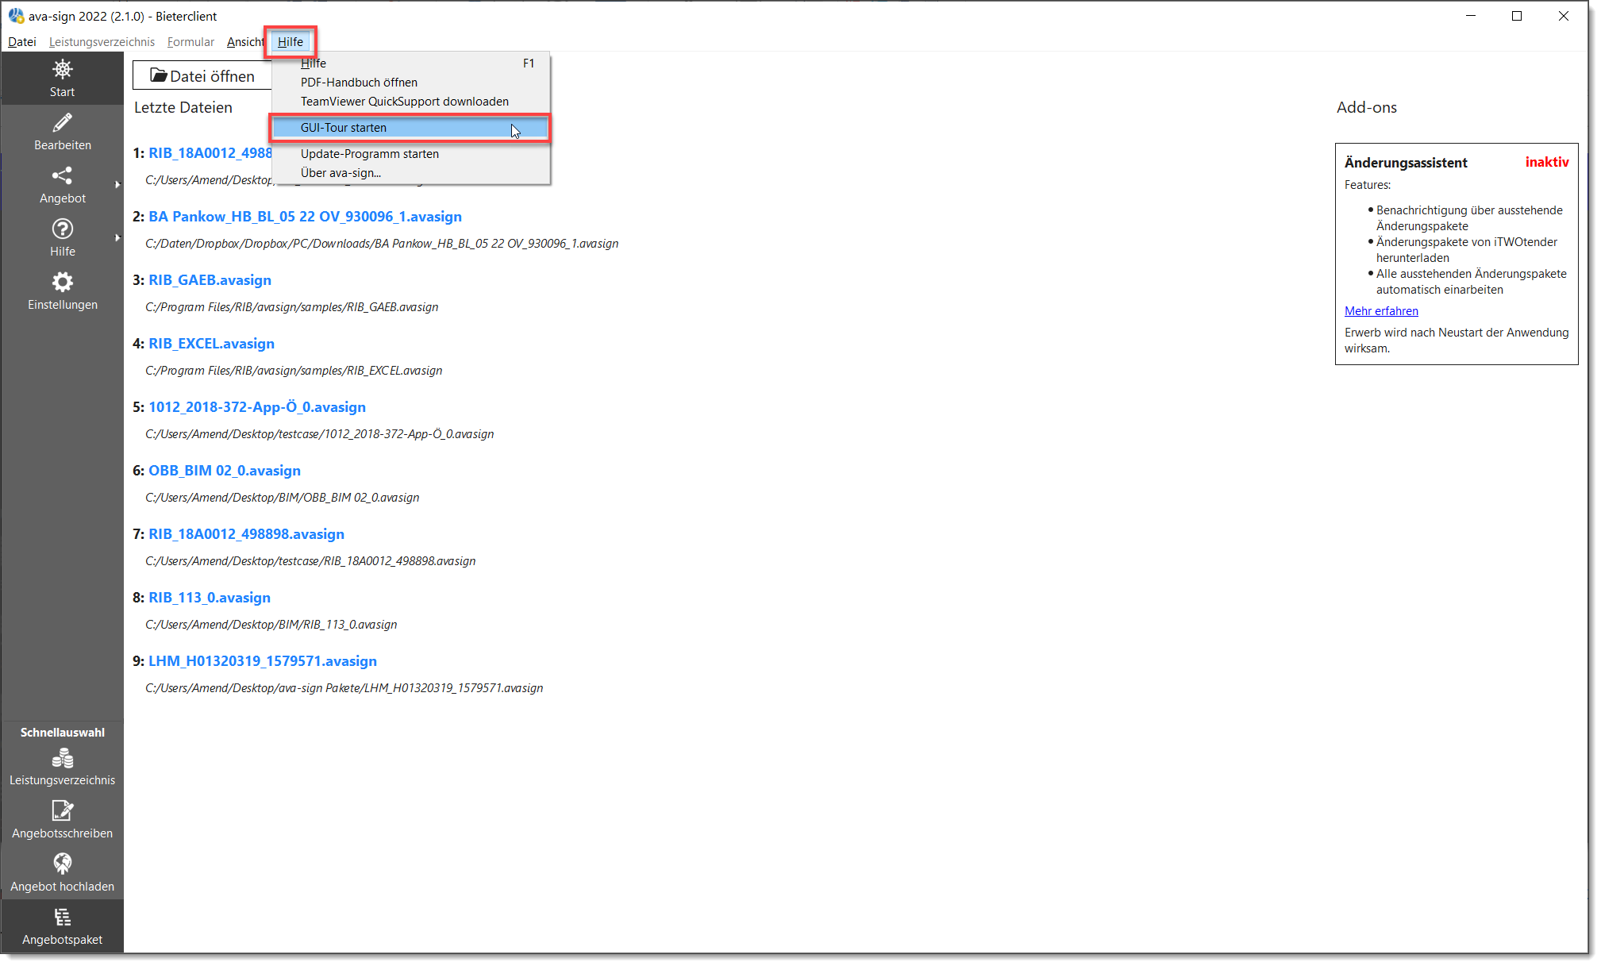1601x966 pixels.
Task: Open the Ansicht menu
Action: pyautogui.click(x=245, y=42)
